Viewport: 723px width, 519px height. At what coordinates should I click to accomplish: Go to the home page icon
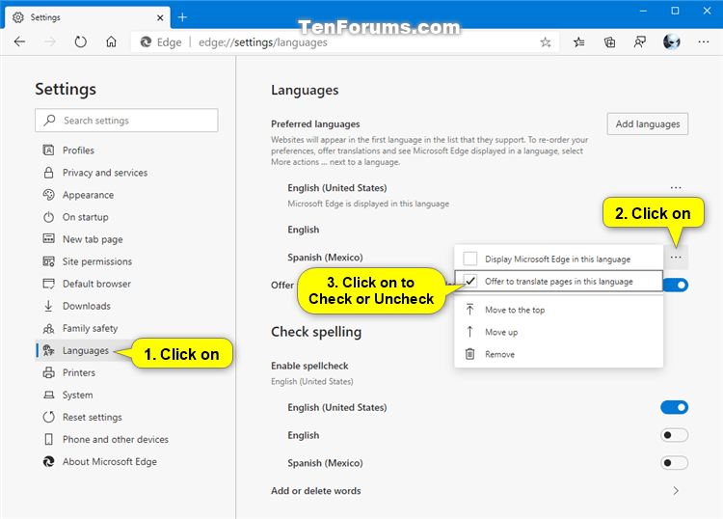111,42
